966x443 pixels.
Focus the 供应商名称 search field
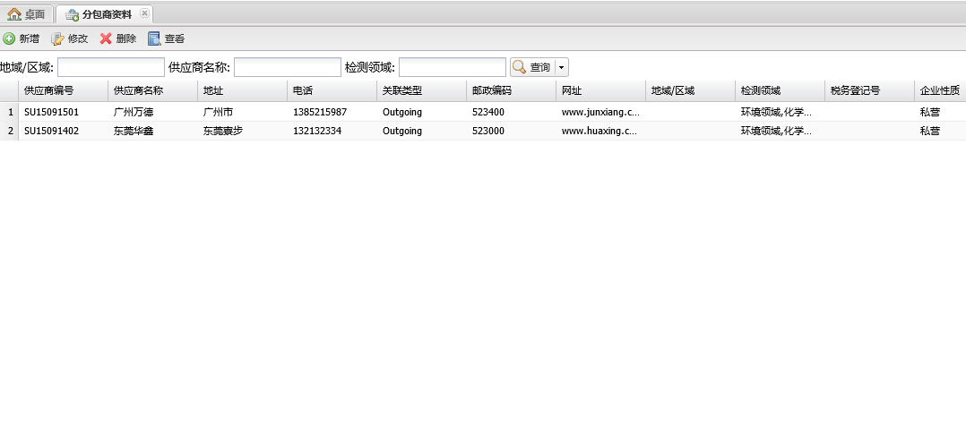point(288,67)
